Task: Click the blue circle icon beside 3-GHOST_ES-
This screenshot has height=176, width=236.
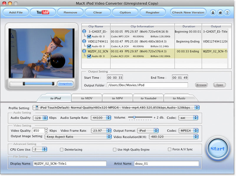Action: pyautogui.click(x=84, y=31)
